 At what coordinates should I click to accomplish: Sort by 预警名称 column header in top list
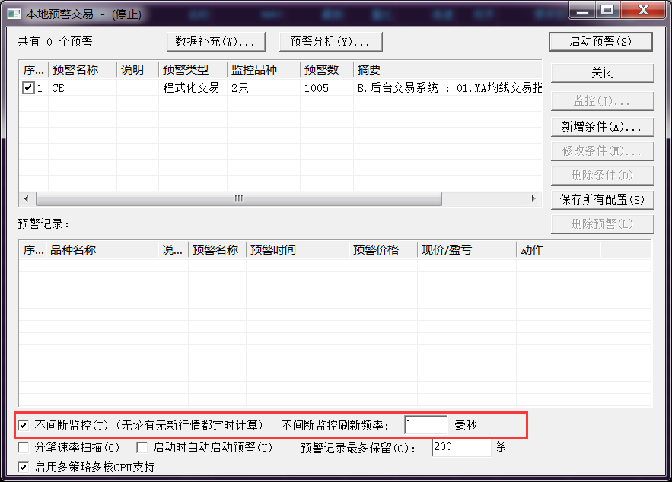(x=82, y=70)
